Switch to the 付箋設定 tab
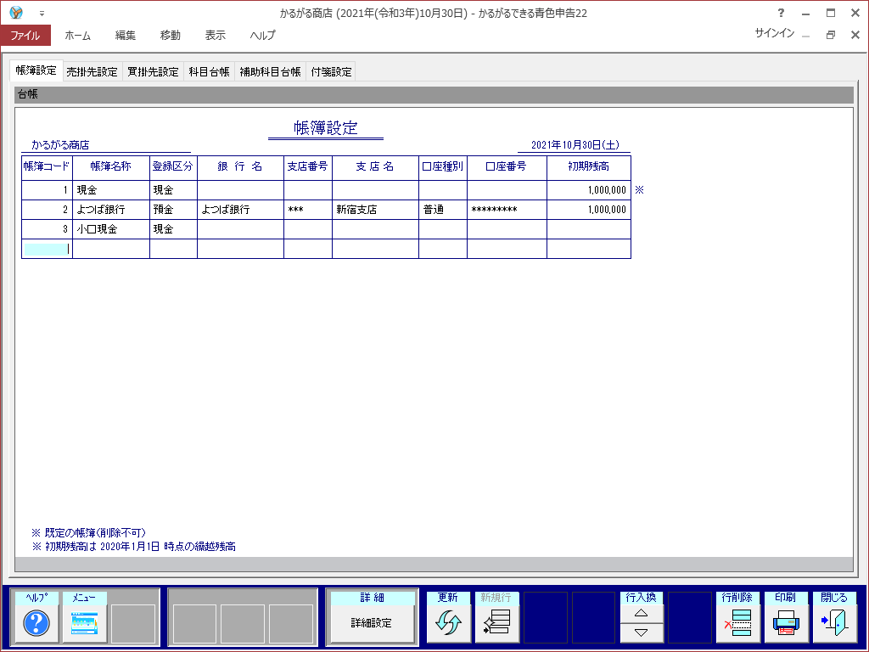 pyautogui.click(x=331, y=71)
